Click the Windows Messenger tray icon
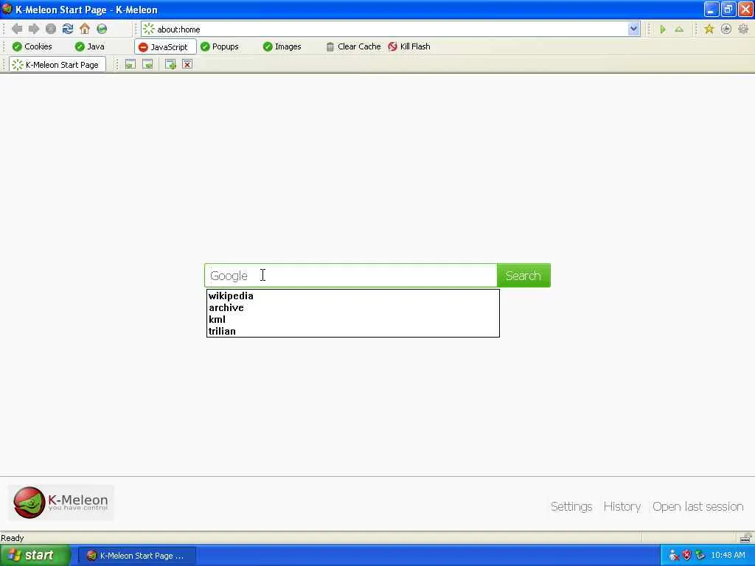Screen dimensions: 755x566 (x=674, y=556)
